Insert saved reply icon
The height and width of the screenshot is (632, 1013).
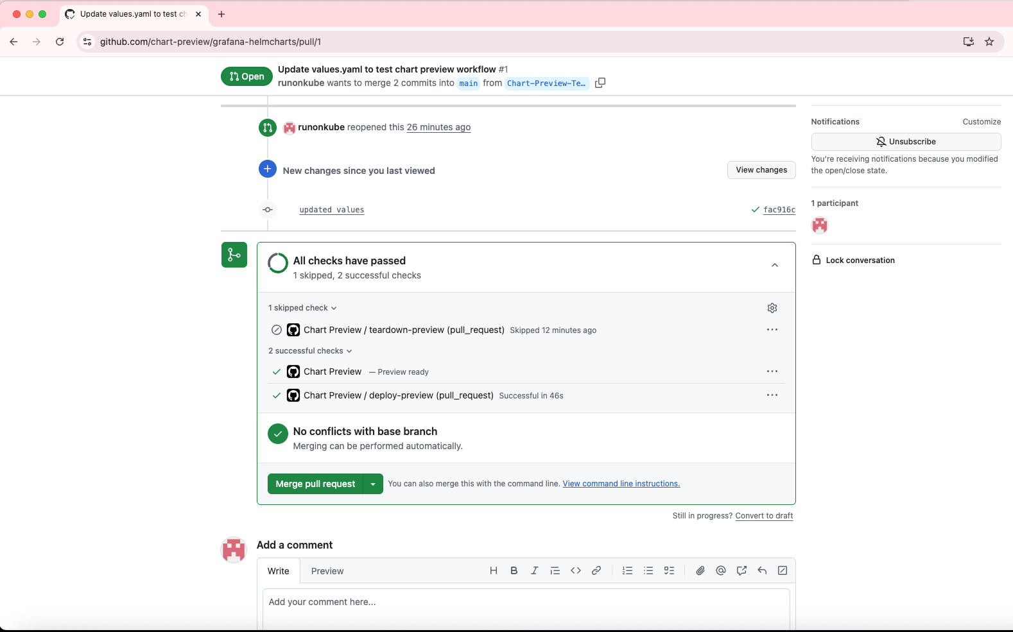[762, 570]
